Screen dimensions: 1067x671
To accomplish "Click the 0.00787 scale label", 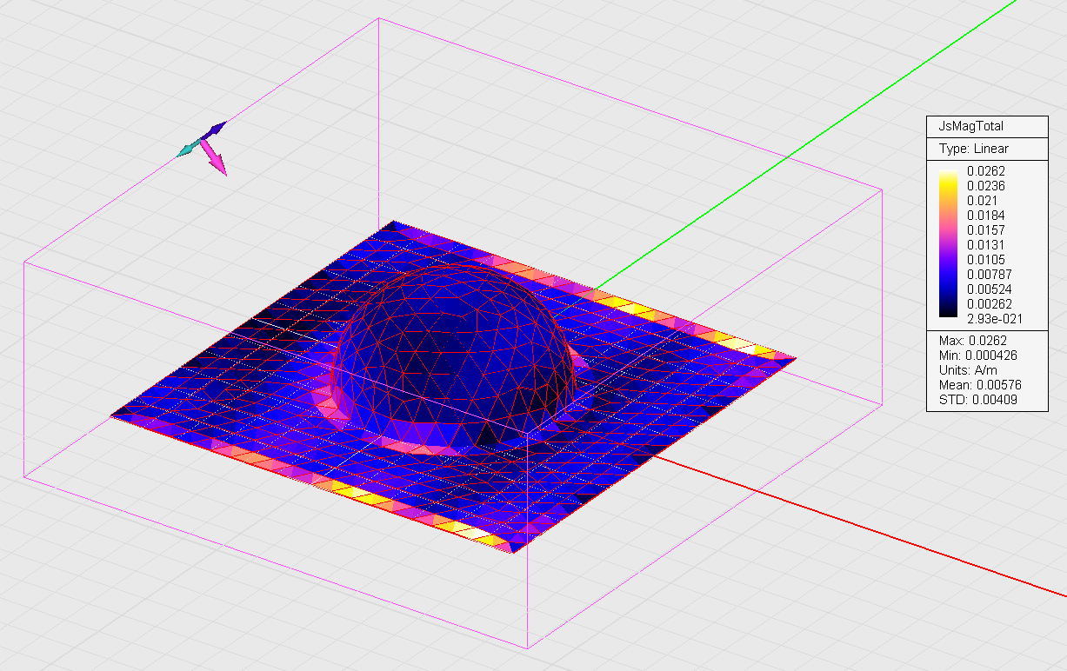I will click(990, 275).
